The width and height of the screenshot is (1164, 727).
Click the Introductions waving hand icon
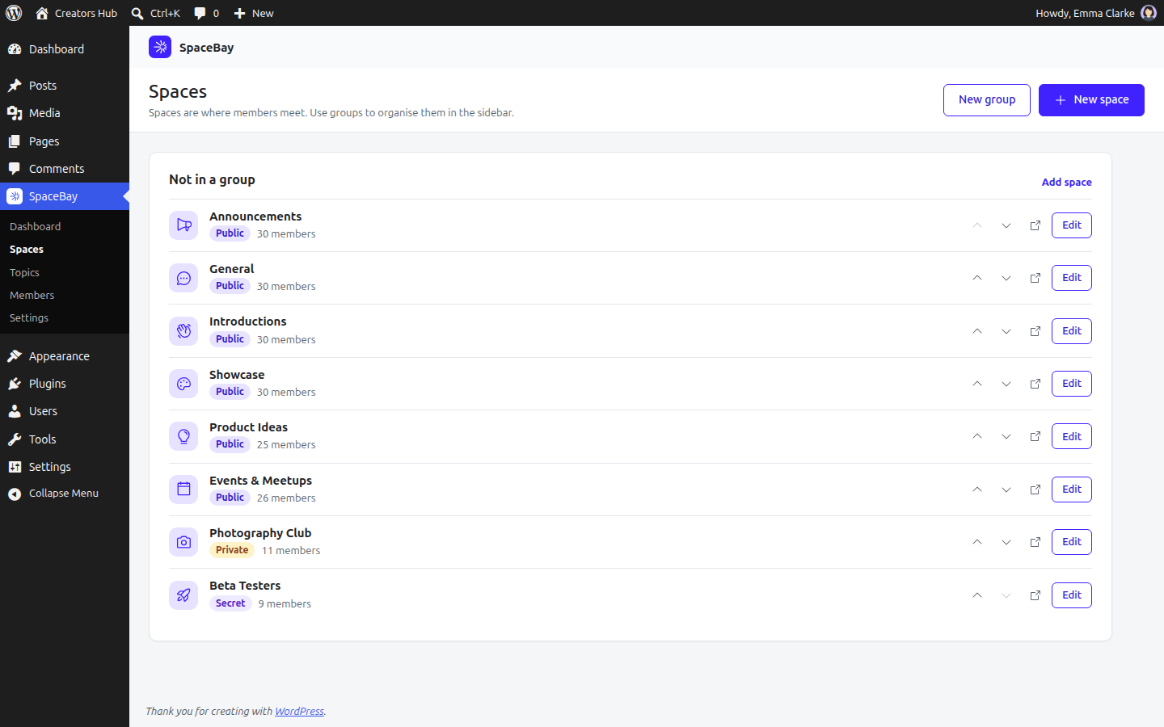[183, 331]
